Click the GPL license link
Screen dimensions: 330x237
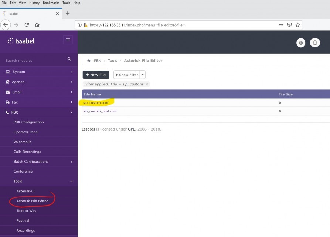click(131, 129)
